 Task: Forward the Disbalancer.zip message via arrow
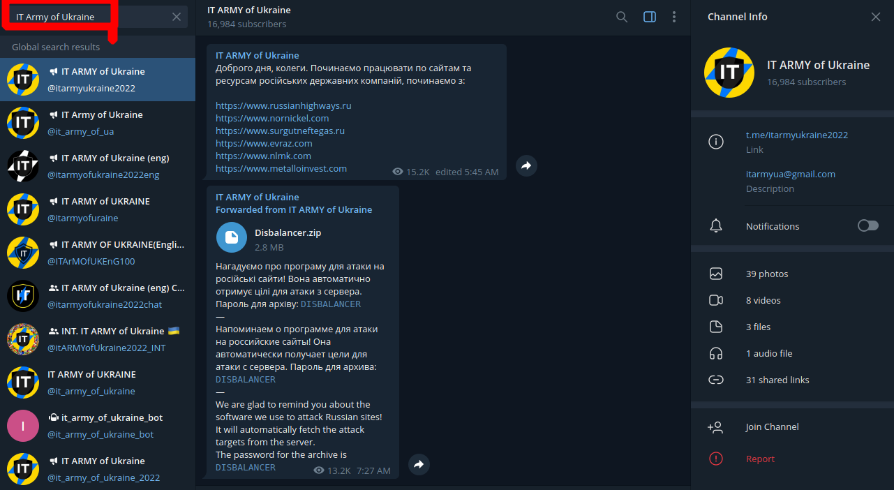tap(419, 464)
